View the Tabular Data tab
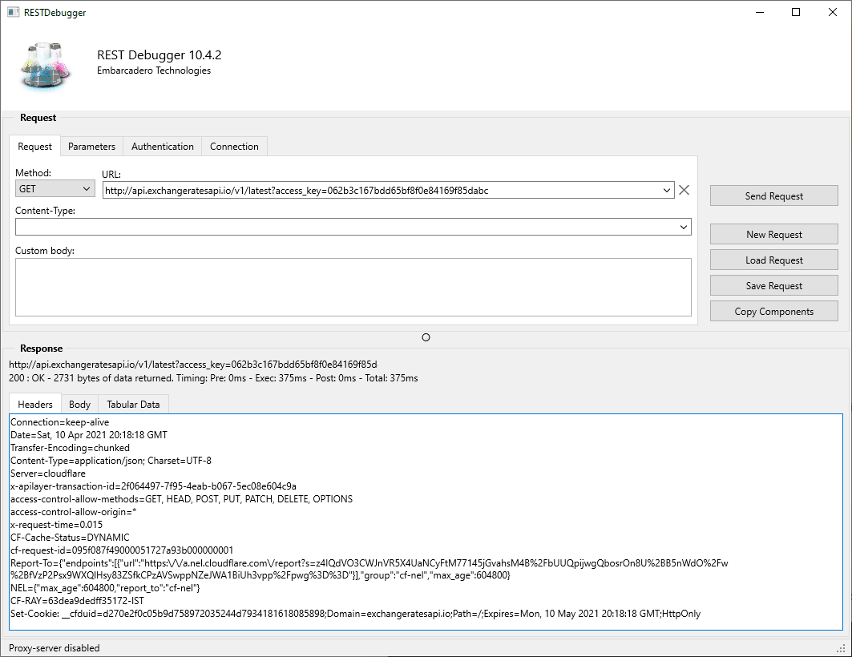 [x=133, y=404]
